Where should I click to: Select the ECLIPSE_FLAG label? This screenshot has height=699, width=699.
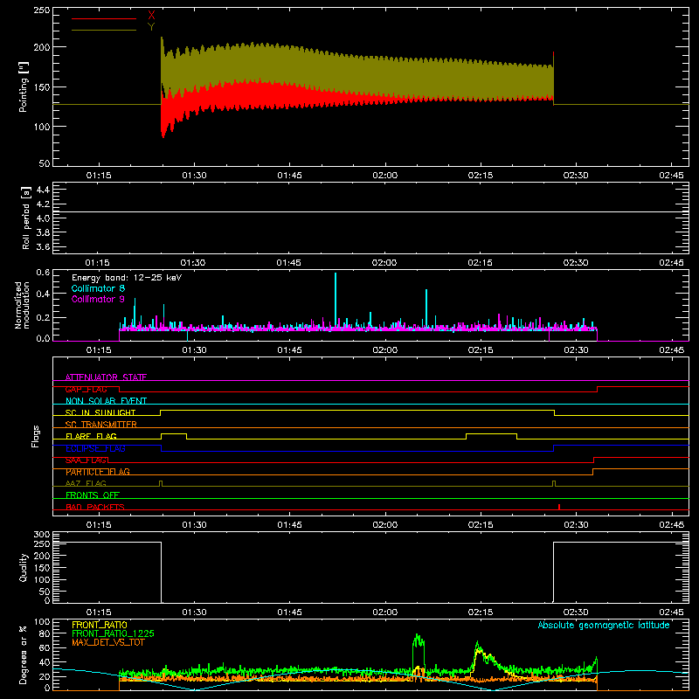[95, 448]
